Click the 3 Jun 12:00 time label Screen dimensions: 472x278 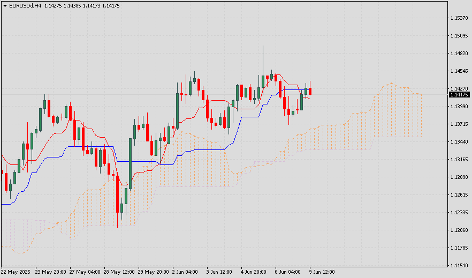pos(219,272)
